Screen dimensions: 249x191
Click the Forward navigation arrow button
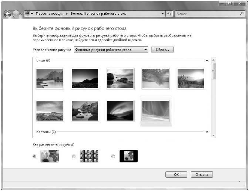(x=16, y=14)
